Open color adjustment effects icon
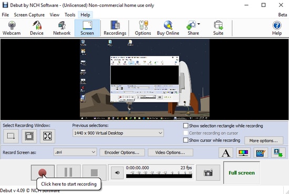The width and height of the screenshot is (289, 194). 243,153
